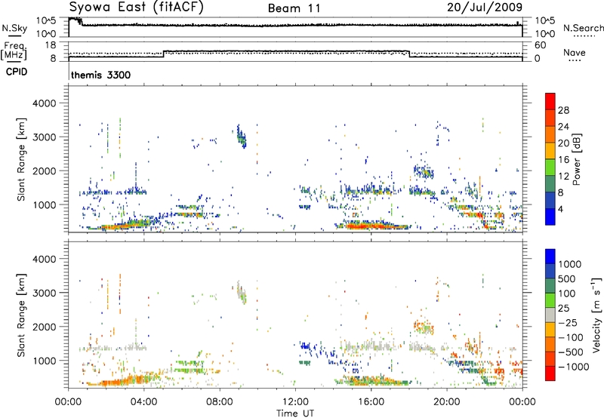This screenshot has width=604, height=418.
Task: Click the '12:00' time tick label
Action: 295,402
